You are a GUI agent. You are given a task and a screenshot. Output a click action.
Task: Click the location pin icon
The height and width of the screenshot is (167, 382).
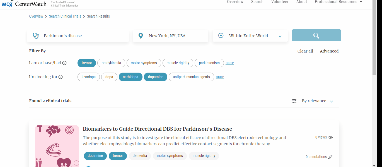point(141,36)
